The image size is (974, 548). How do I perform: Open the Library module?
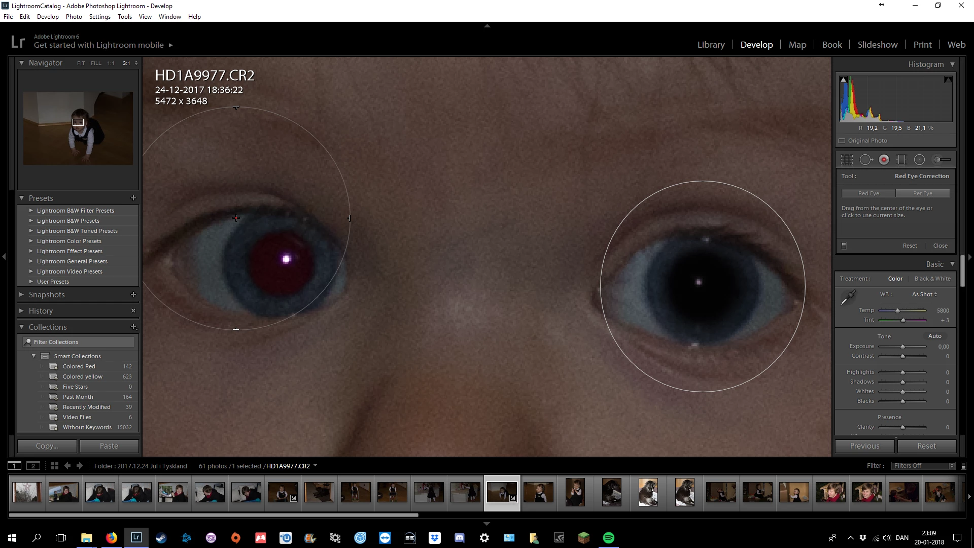click(x=711, y=45)
